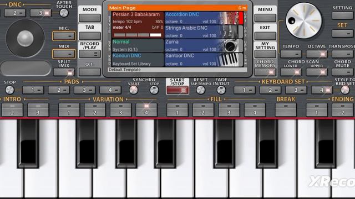The image size is (355, 199).
Task: Select Santoor DNC lower sound
Action: tap(204, 60)
